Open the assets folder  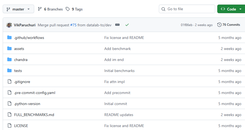click(x=19, y=49)
